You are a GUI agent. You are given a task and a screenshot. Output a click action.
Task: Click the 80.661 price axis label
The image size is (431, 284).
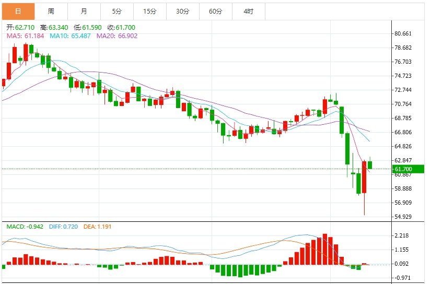[x=403, y=33]
